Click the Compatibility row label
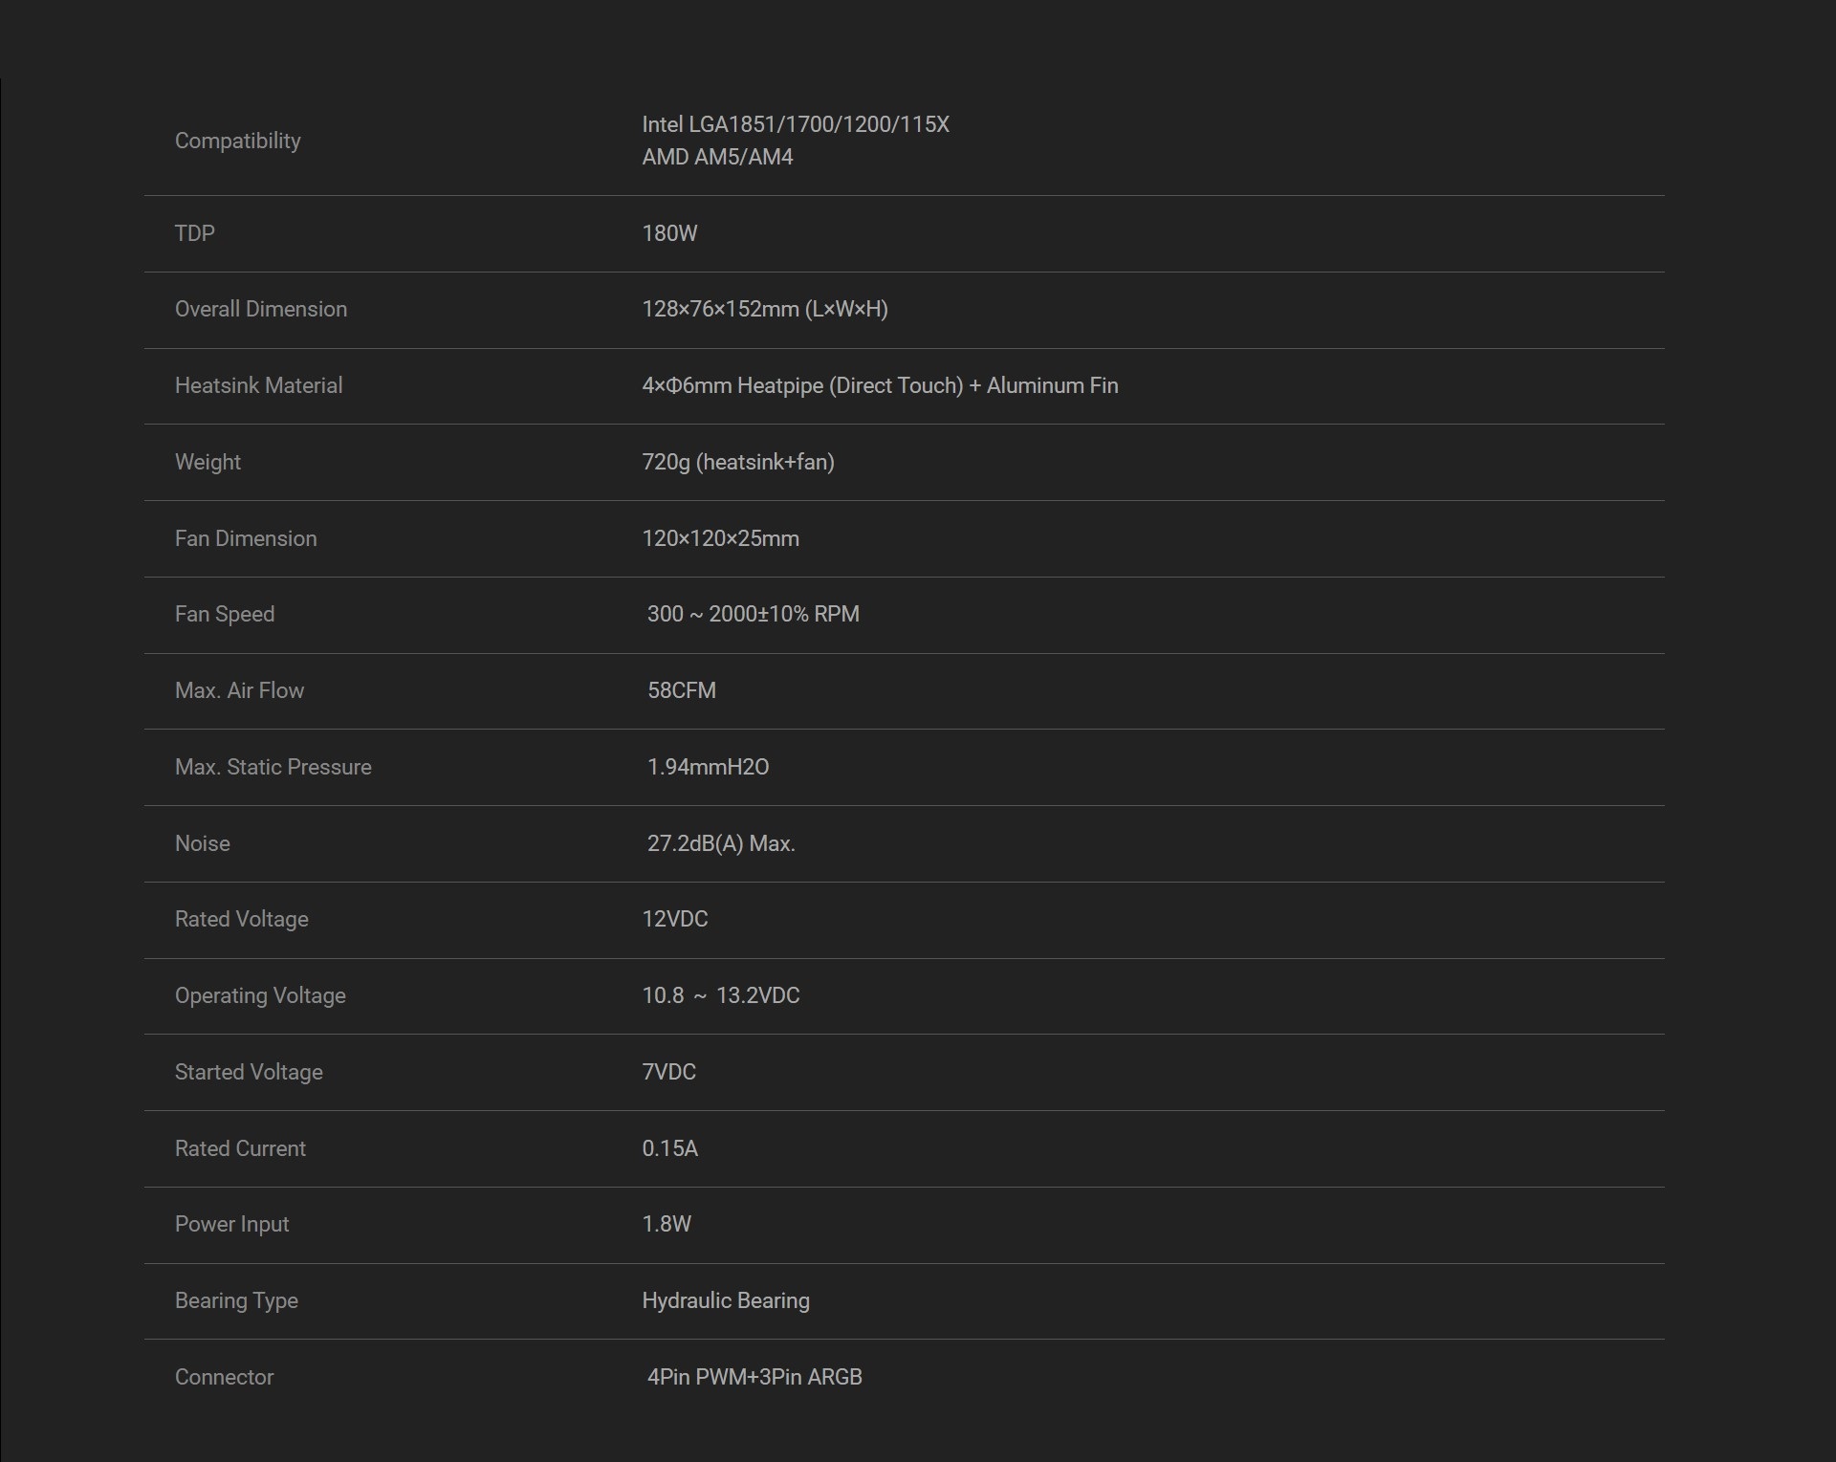1836x1462 pixels. point(237,141)
